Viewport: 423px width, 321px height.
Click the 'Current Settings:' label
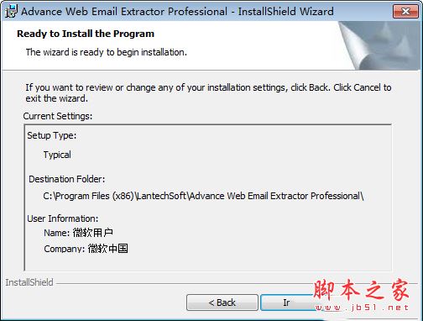(x=58, y=116)
